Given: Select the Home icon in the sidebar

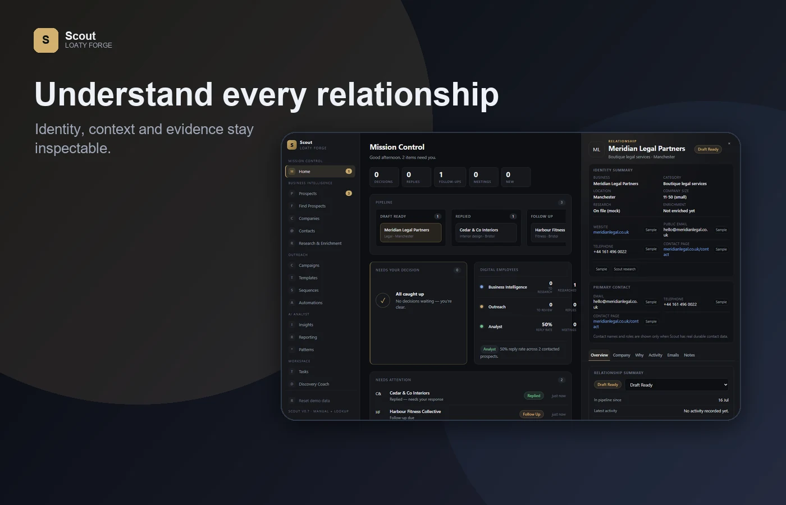Looking at the screenshot, I should [292, 172].
